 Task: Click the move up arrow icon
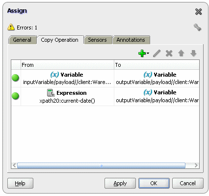[x=181, y=54]
